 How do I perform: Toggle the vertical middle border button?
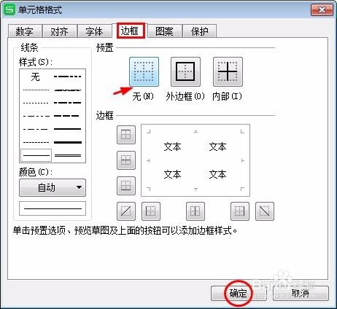pos(195,211)
